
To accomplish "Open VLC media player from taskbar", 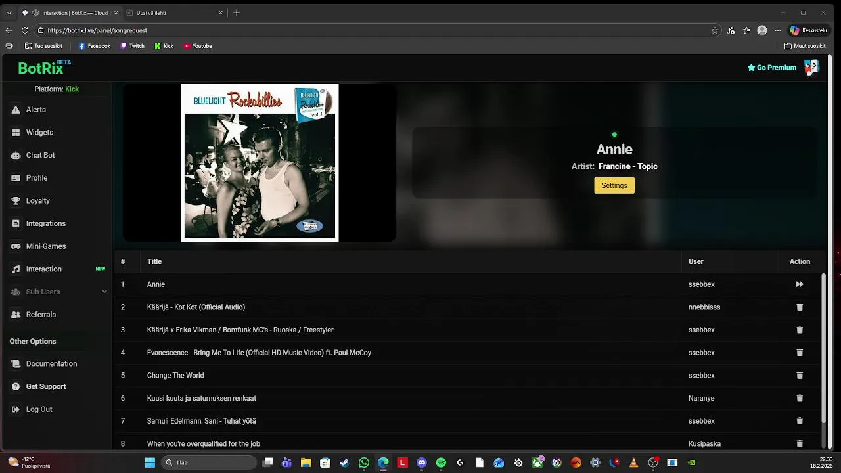I will point(633,462).
